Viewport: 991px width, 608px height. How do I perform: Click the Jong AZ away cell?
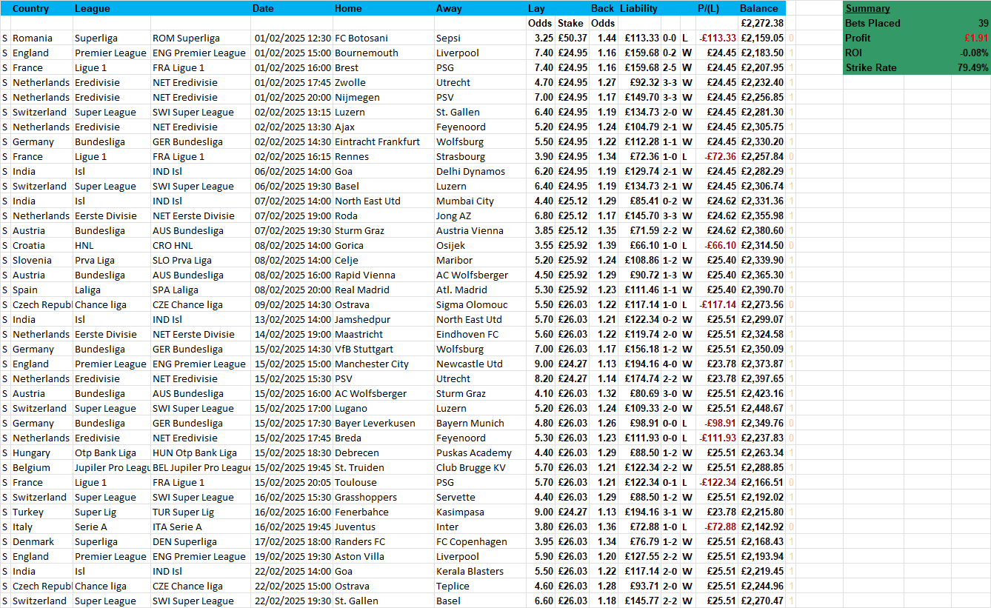(x=480, y=216)
